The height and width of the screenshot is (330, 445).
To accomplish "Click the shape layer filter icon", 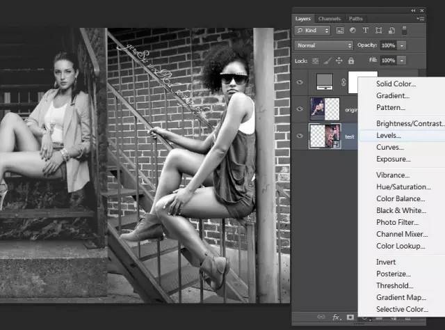I will point(378,31).
